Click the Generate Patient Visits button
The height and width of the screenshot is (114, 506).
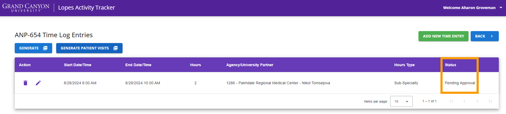click(89, 48)
